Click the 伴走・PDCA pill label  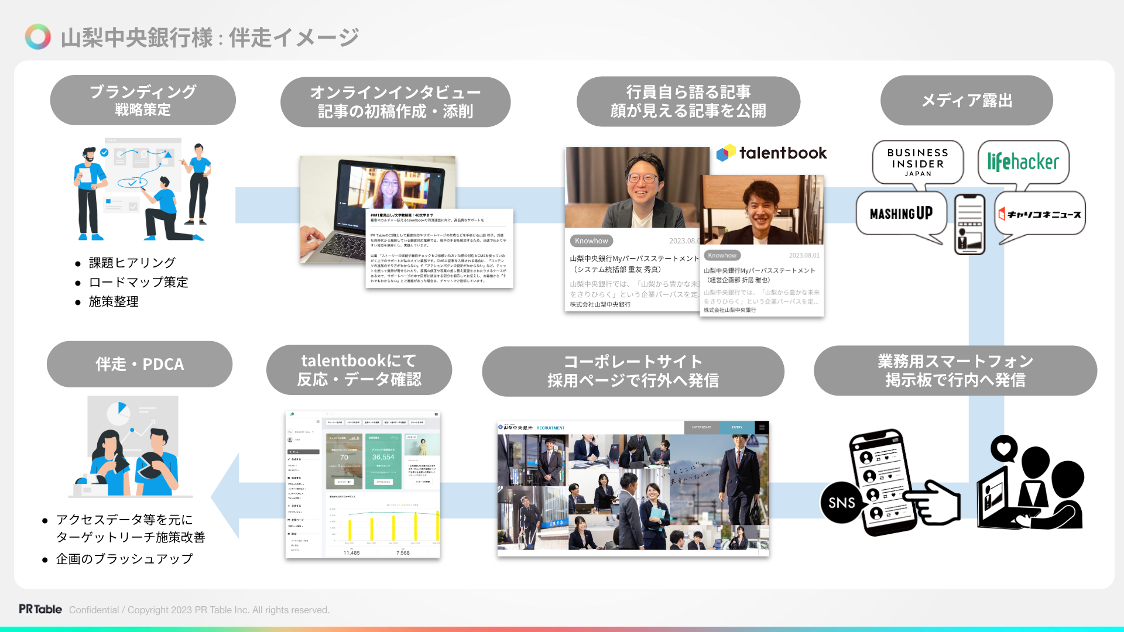coord(139,364)
